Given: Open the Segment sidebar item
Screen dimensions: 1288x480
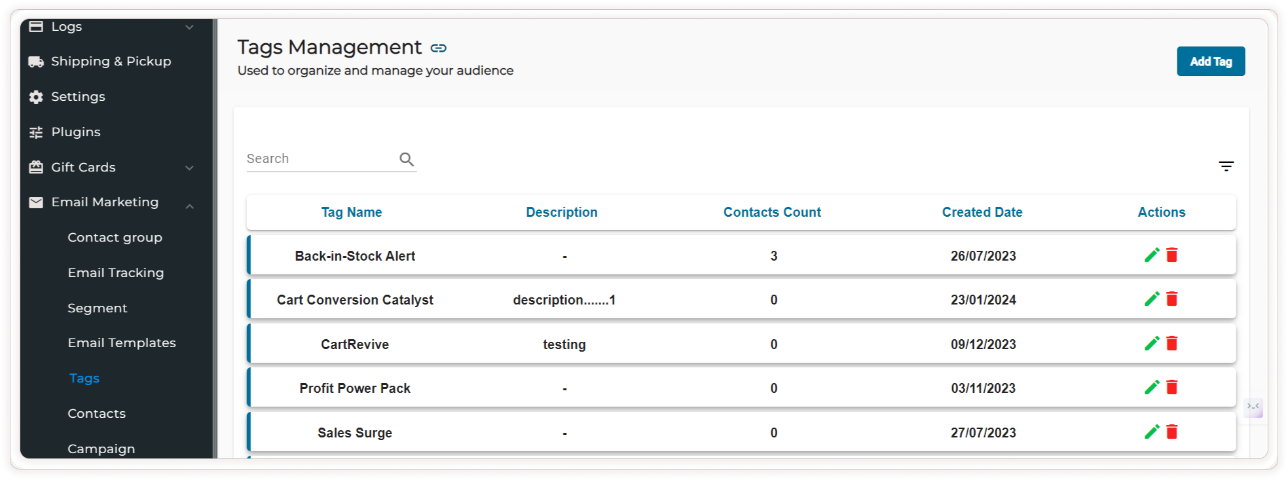Looking at the screenshot, I should point(98,308).
